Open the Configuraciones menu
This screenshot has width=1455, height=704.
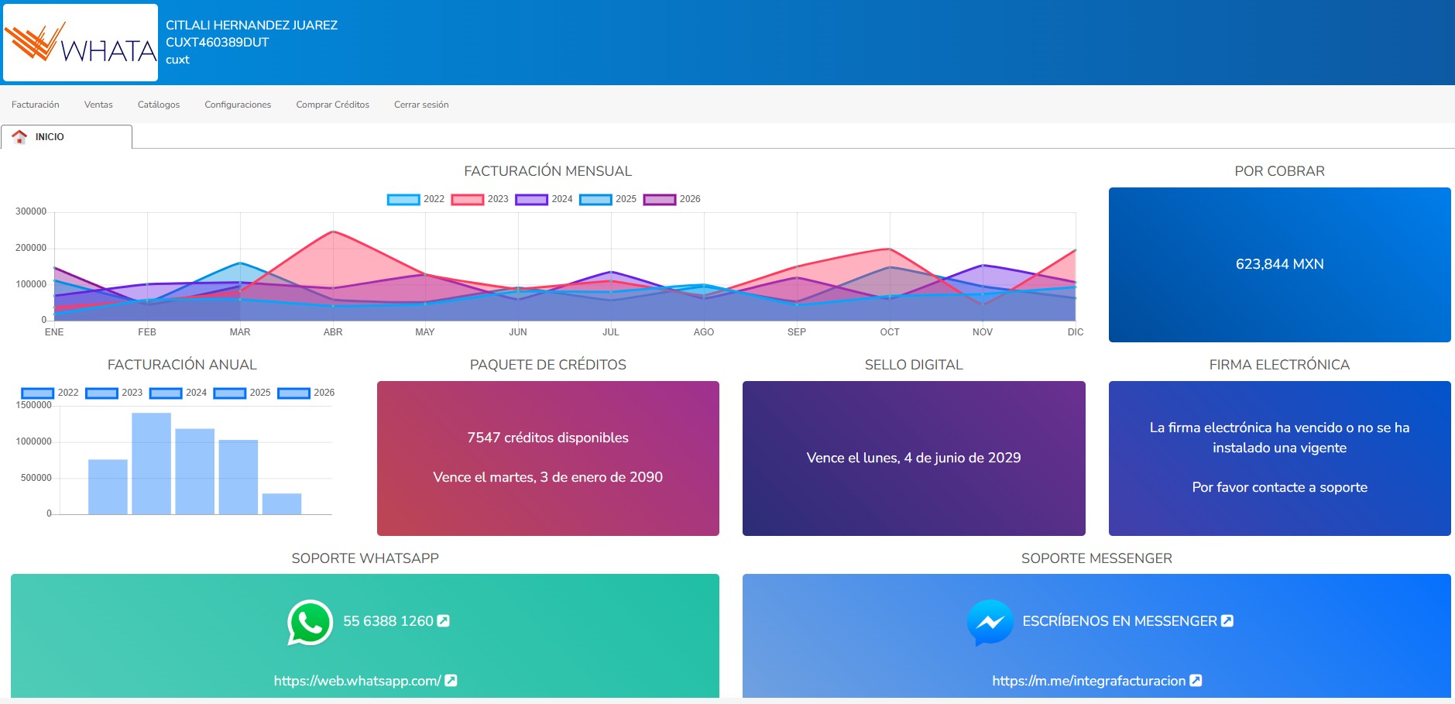[238, 105]
